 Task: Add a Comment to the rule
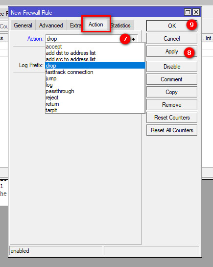pyautogui.click(x=172, y=79)
